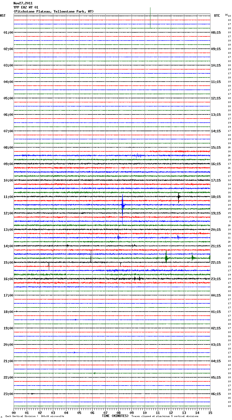
Task: Click the "03:15" UTC time label
Action: 216,345
